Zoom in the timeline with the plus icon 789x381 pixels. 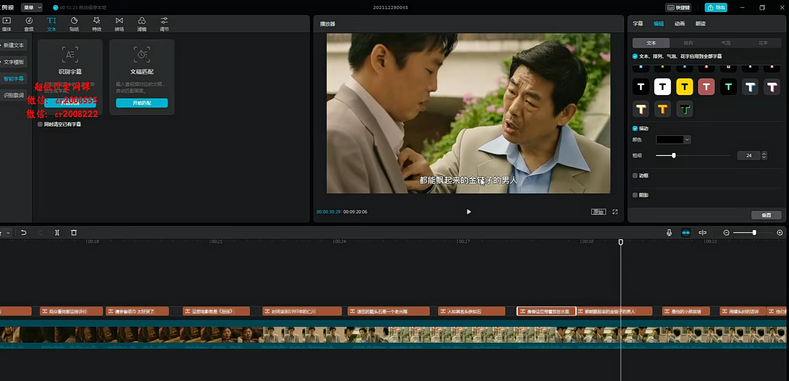[x=780, y=233]
